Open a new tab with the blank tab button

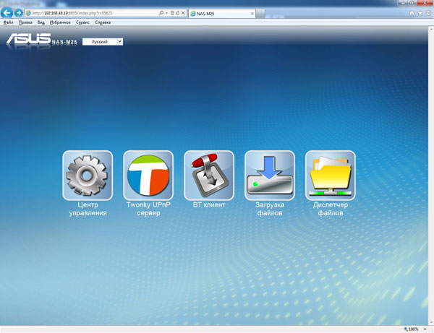coord(260,14)
